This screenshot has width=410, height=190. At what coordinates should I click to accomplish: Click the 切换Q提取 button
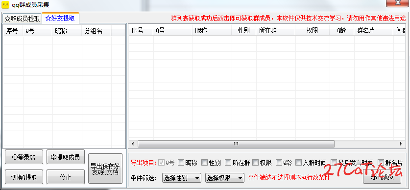point(24,177)
